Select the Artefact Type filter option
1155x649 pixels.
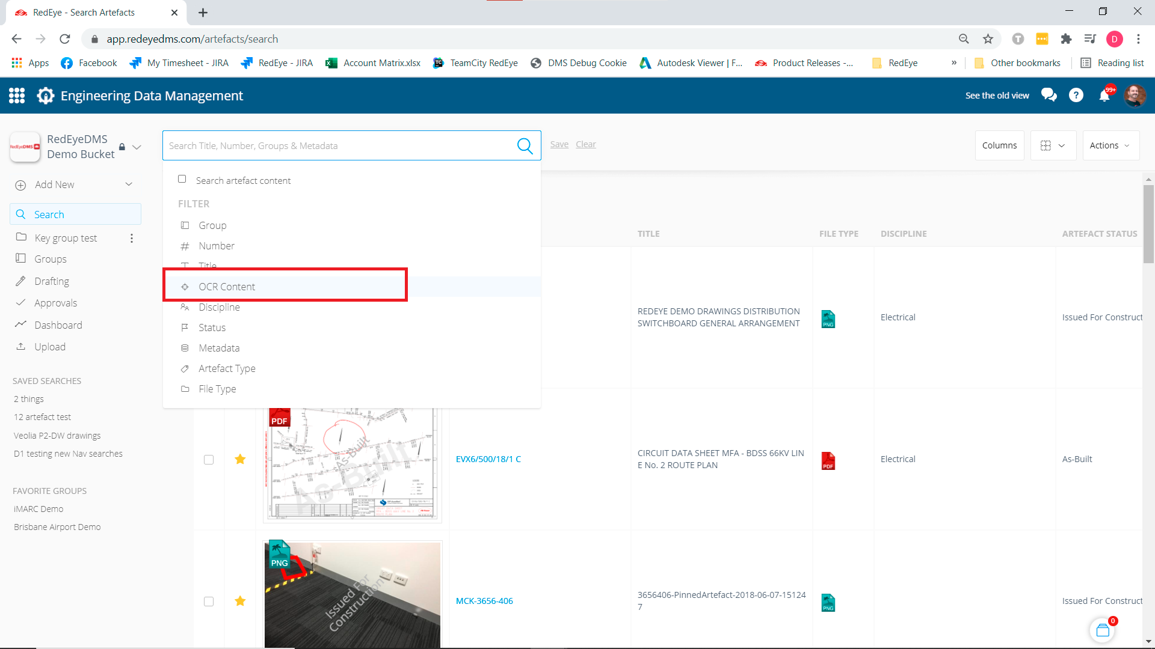click(x=351, y=368)
